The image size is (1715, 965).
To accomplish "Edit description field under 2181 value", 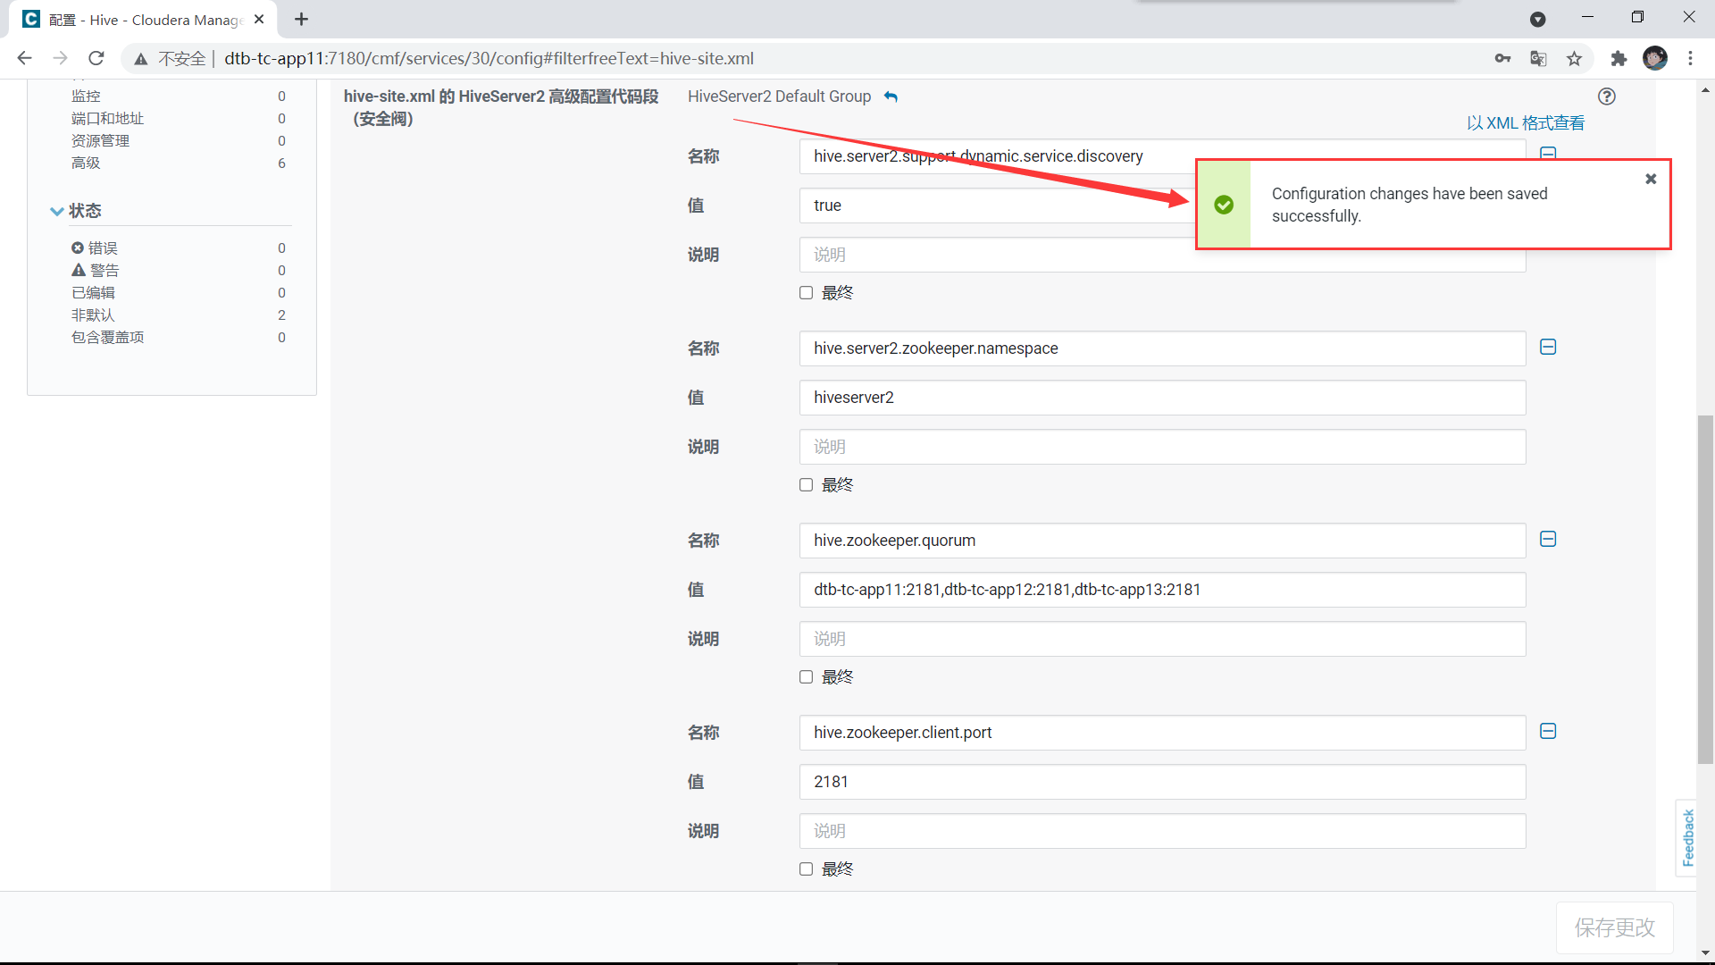I will (x=1162, y=831).
